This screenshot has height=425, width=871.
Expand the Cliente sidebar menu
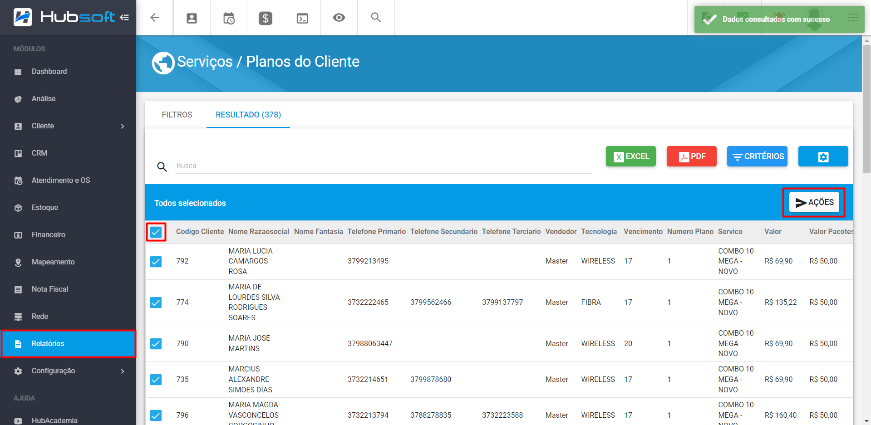pos(68,126)
